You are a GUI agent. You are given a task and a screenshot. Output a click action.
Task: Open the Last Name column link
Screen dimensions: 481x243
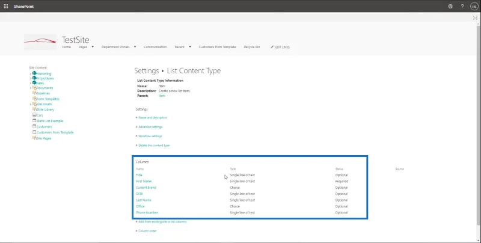[x=144, y=200]
